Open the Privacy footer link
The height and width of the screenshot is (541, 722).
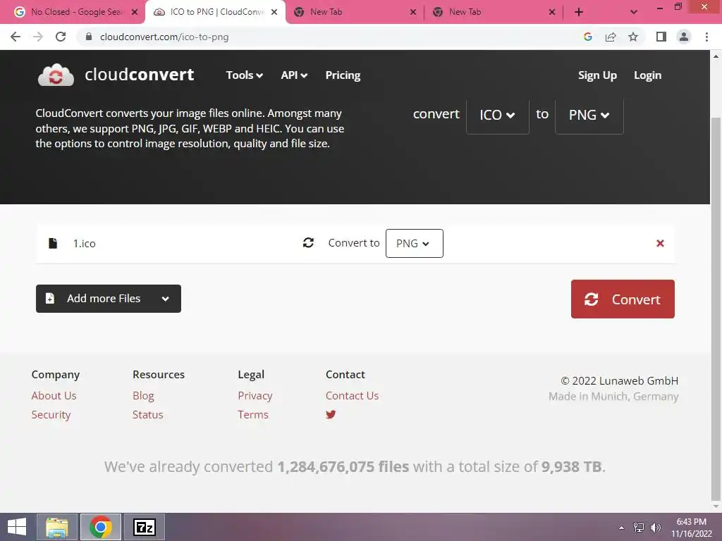[x=255, y=396]
